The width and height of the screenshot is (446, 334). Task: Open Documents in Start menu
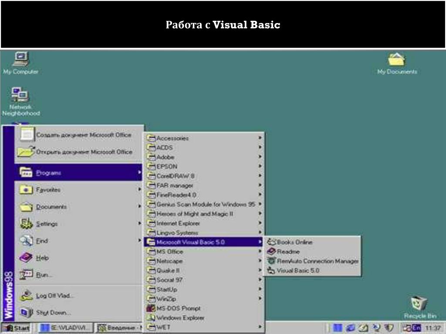[78, 207]
